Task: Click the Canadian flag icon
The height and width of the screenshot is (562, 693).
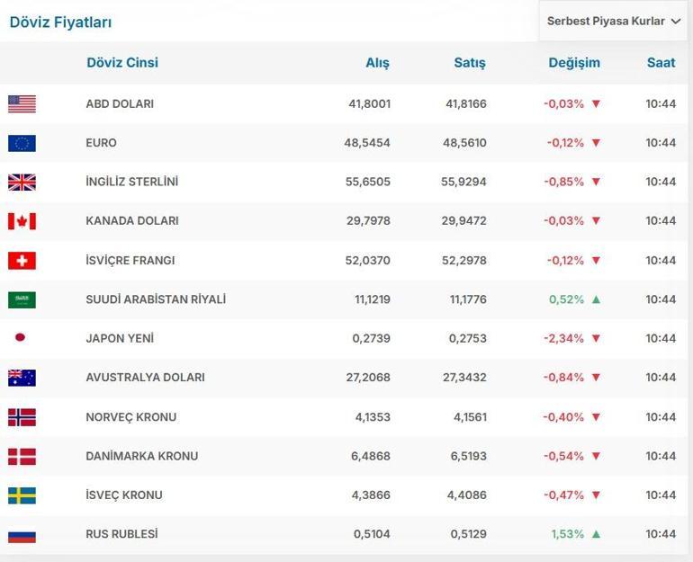Action: 22,221
